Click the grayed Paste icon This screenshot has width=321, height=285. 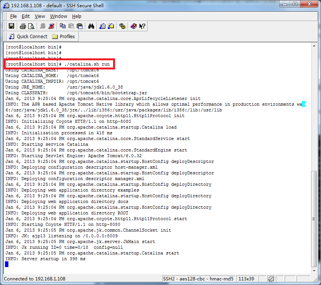(x=71, y=26)
